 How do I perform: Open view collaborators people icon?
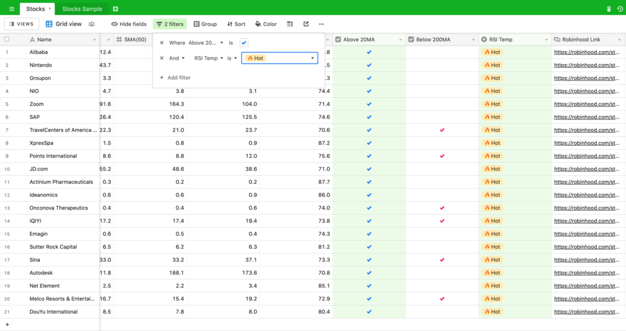(92, 24)
